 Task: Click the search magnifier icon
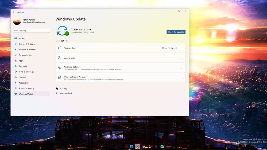[x=47, y=31]
